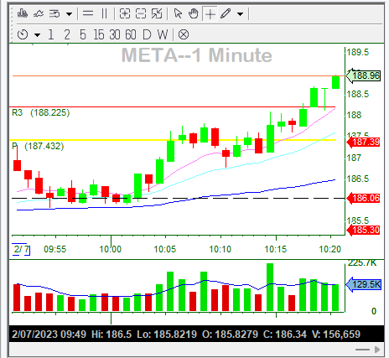Open the chart type bars icon
389x358 pixels.
(23, 13)
